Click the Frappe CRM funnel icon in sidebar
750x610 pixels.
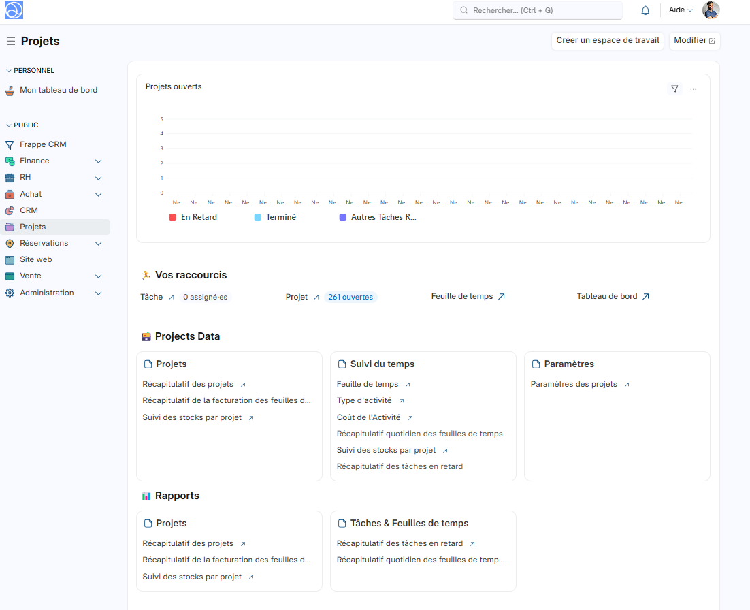pos(9,144)
